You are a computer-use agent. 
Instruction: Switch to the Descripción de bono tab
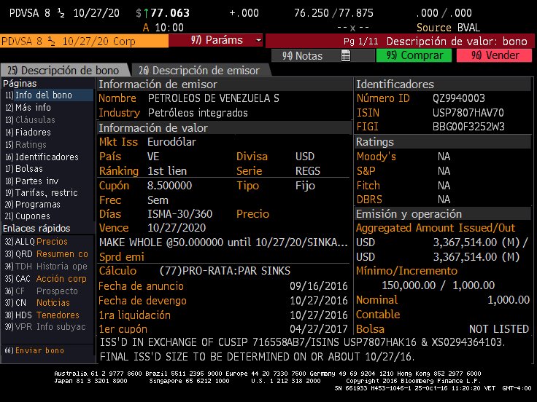64,70
